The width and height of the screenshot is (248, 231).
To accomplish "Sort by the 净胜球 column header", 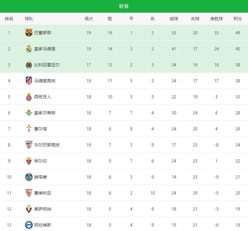I will point(216,19).
